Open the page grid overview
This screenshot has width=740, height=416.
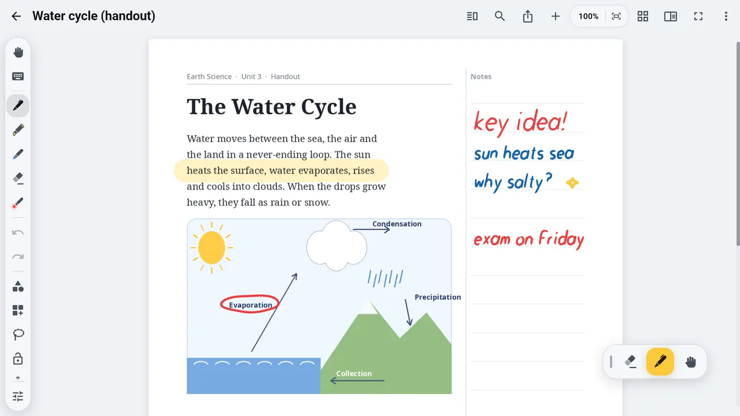(x=643, y=16)
